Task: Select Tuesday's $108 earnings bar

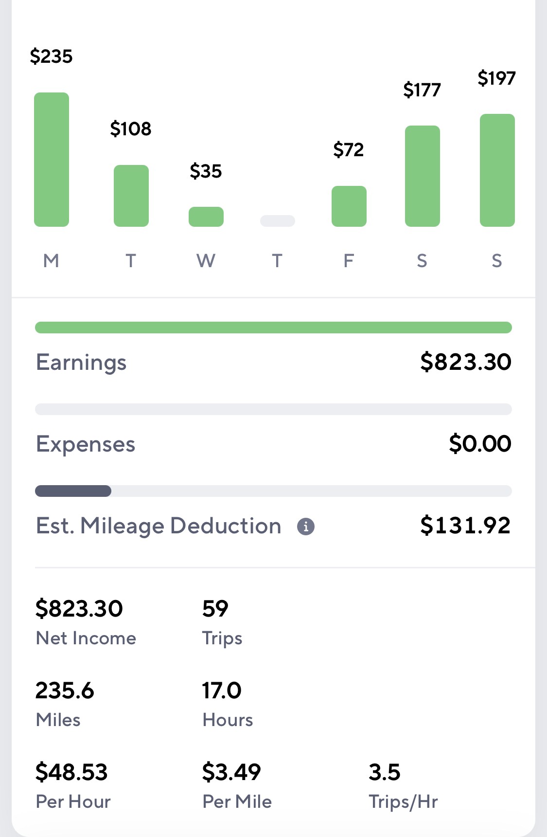Action: (131, 196)
